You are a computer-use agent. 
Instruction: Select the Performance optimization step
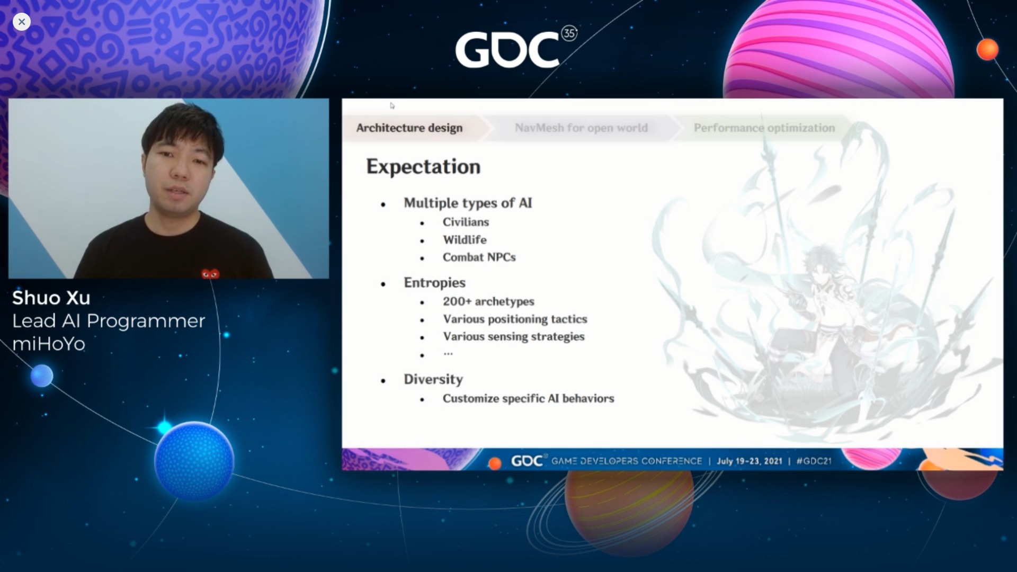coord(764,128)
